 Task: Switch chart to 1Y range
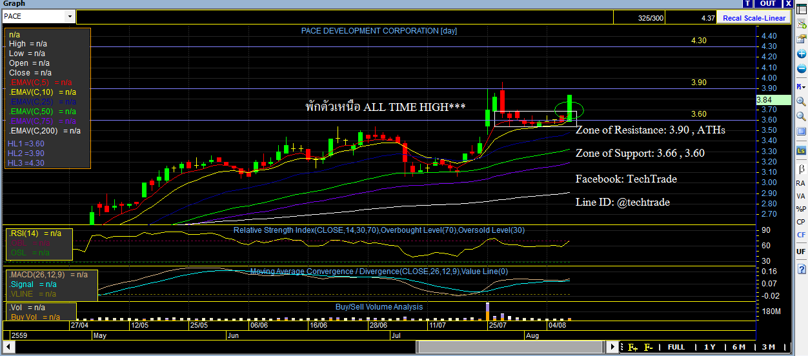pos(709,347)
